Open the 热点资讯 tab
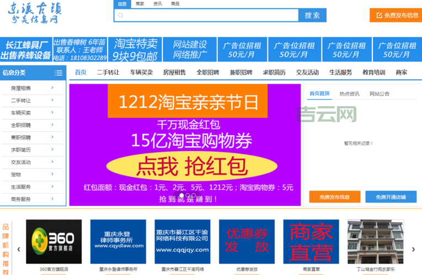The image size is (422, 275). coord(349,94)
